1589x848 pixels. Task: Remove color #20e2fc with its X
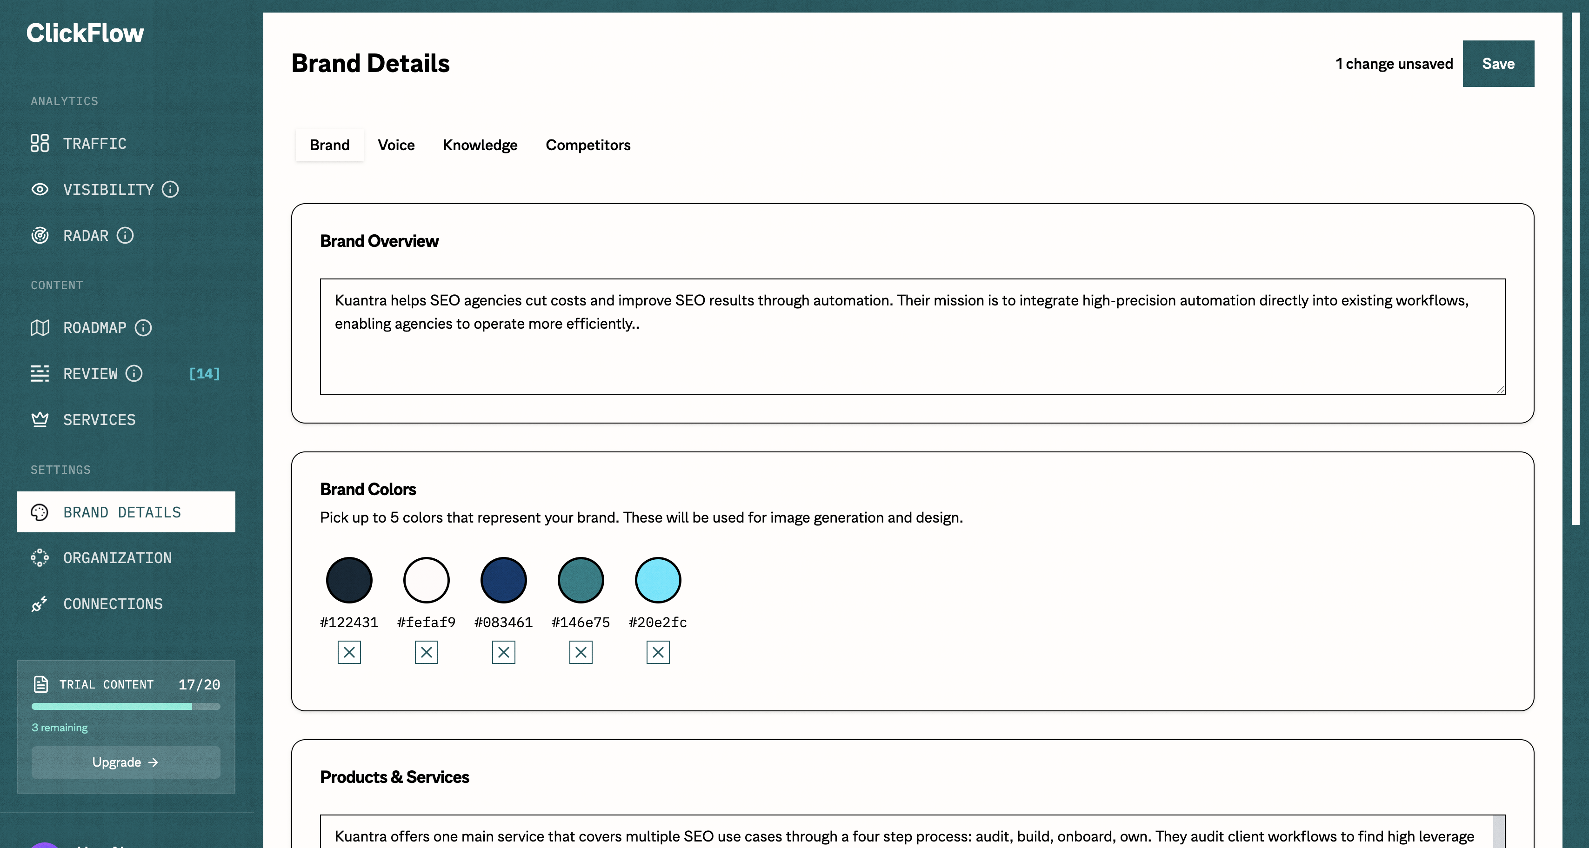658,652
